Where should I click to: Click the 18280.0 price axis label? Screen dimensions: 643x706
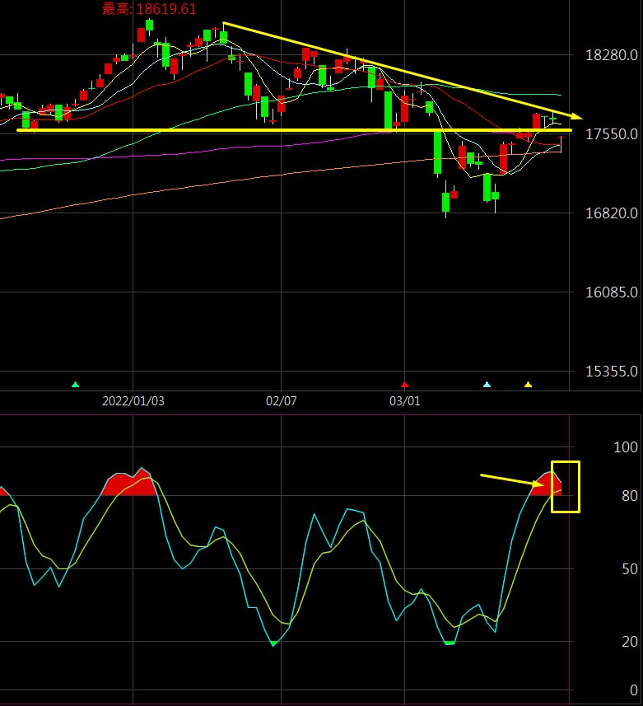point(611,55)
